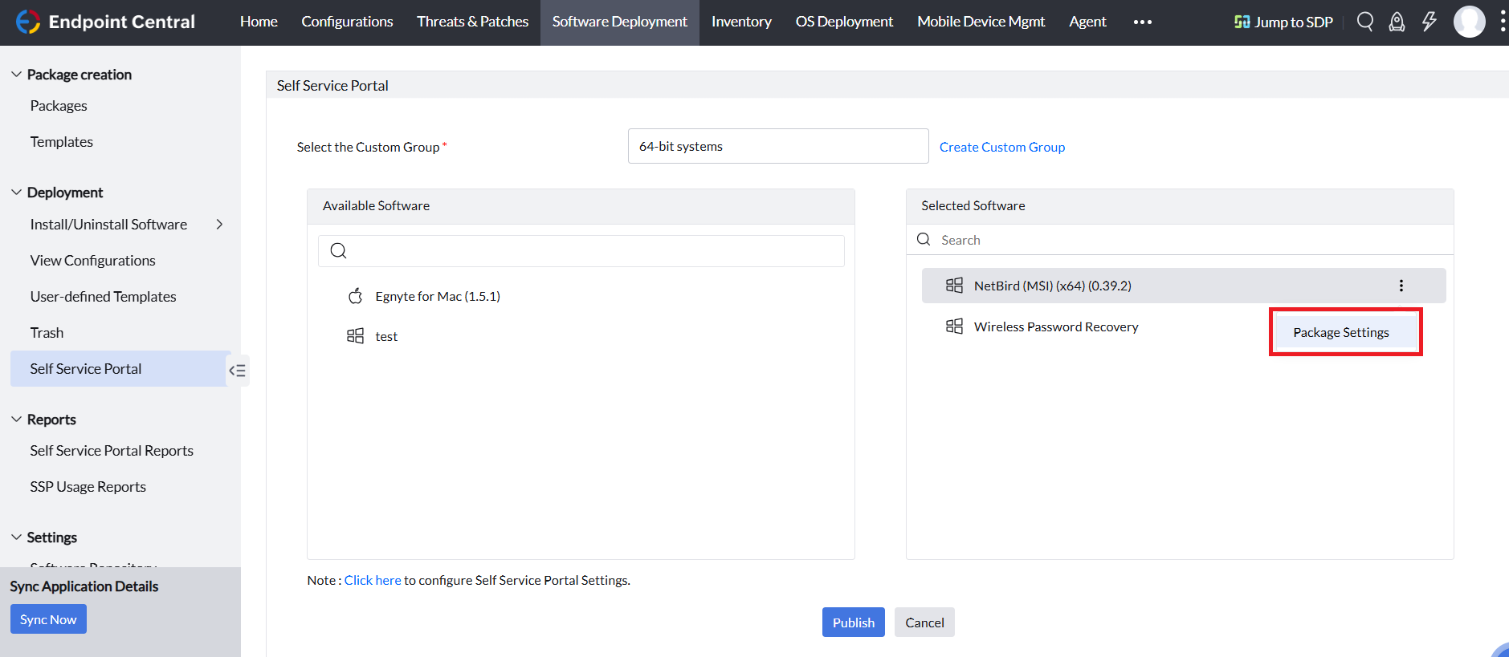Click Jump to SDP icon link

point(1283,22)
